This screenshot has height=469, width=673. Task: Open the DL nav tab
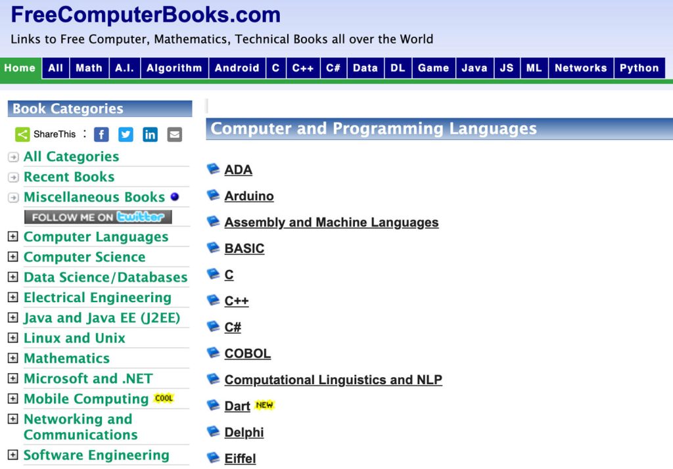pyautogui.click(x=398, y=68)
